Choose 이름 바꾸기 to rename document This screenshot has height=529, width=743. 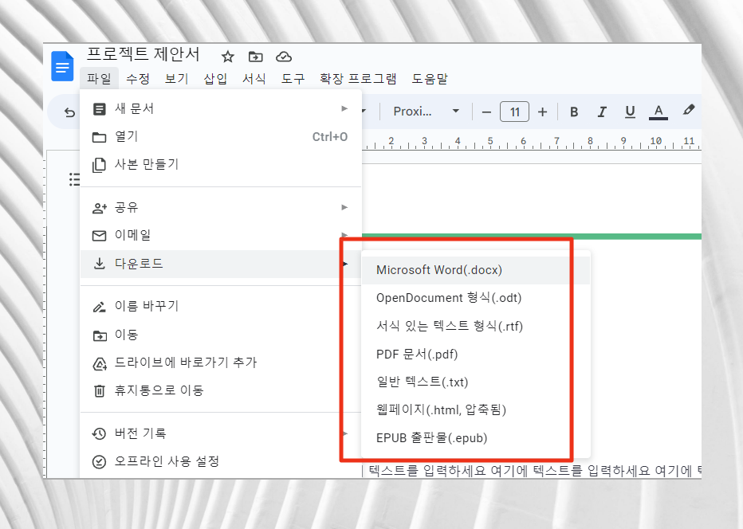[221, 307]
